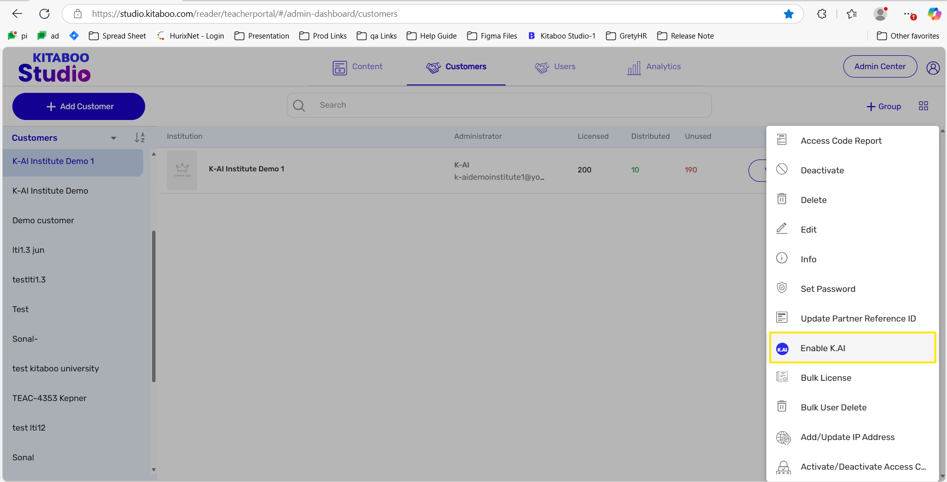Choose Access Code Report menu item
This screenshot has width=947, height=482.
(853, 141)
